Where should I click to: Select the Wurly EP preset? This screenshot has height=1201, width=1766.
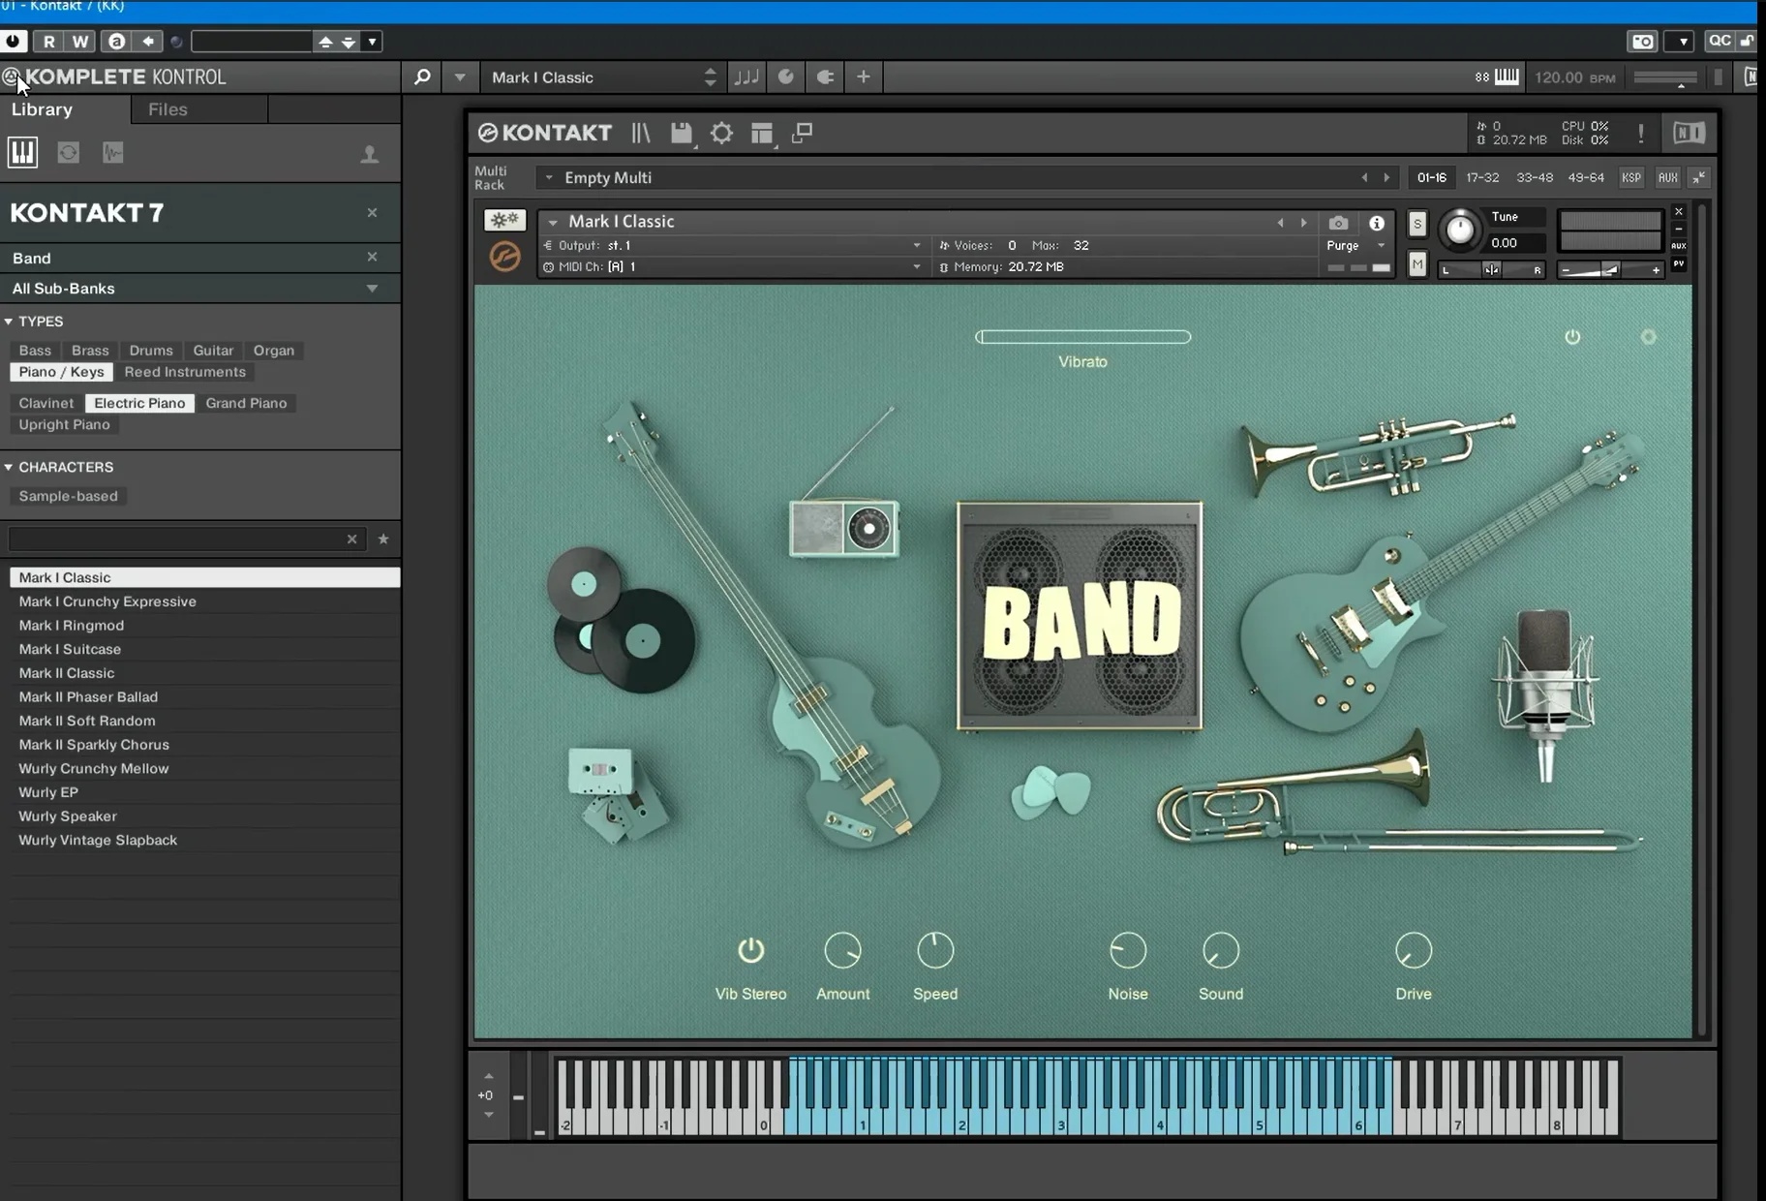tap(204, 792)
